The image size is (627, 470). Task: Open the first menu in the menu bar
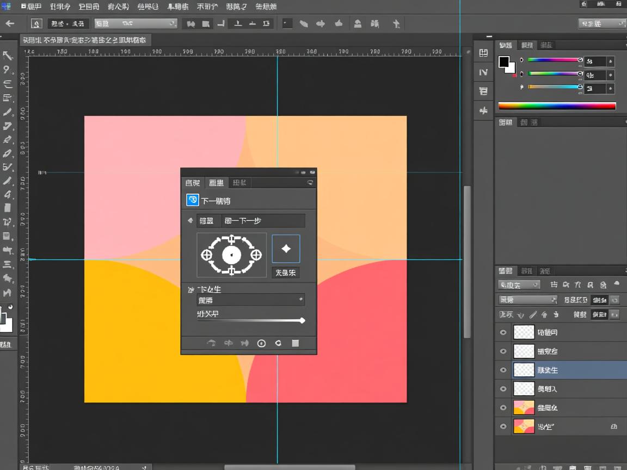[30, 7]
